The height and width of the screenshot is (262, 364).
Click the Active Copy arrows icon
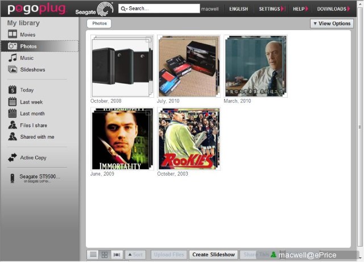coord(13,157)
